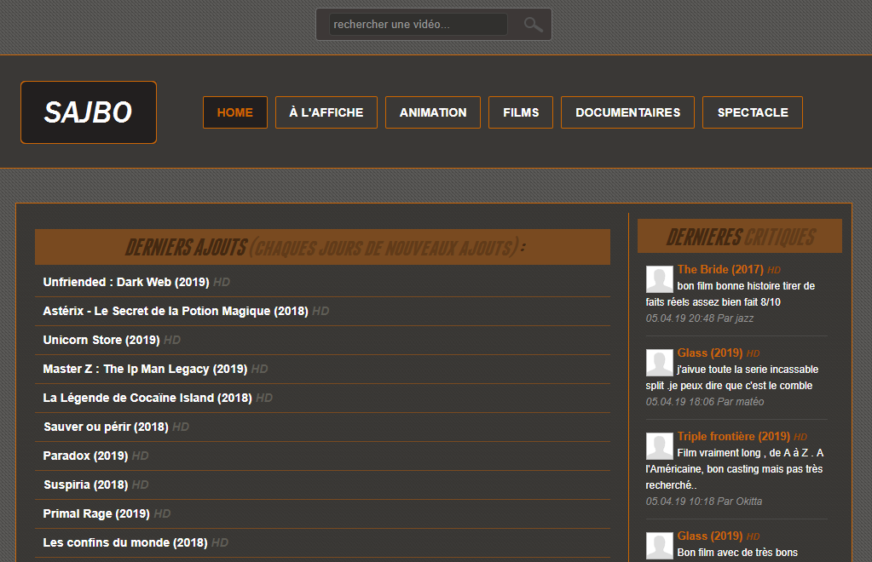This screenshot has width=872, height=562.
Task: Select Primal Rage (2019)
Action: pos(96,513)
